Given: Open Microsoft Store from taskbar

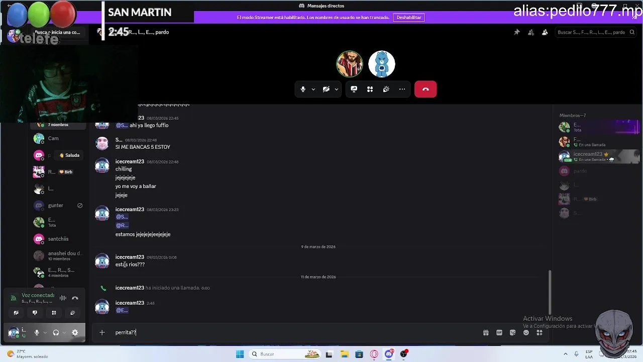Looking at the screenshot, I should (x=359, y=354).
